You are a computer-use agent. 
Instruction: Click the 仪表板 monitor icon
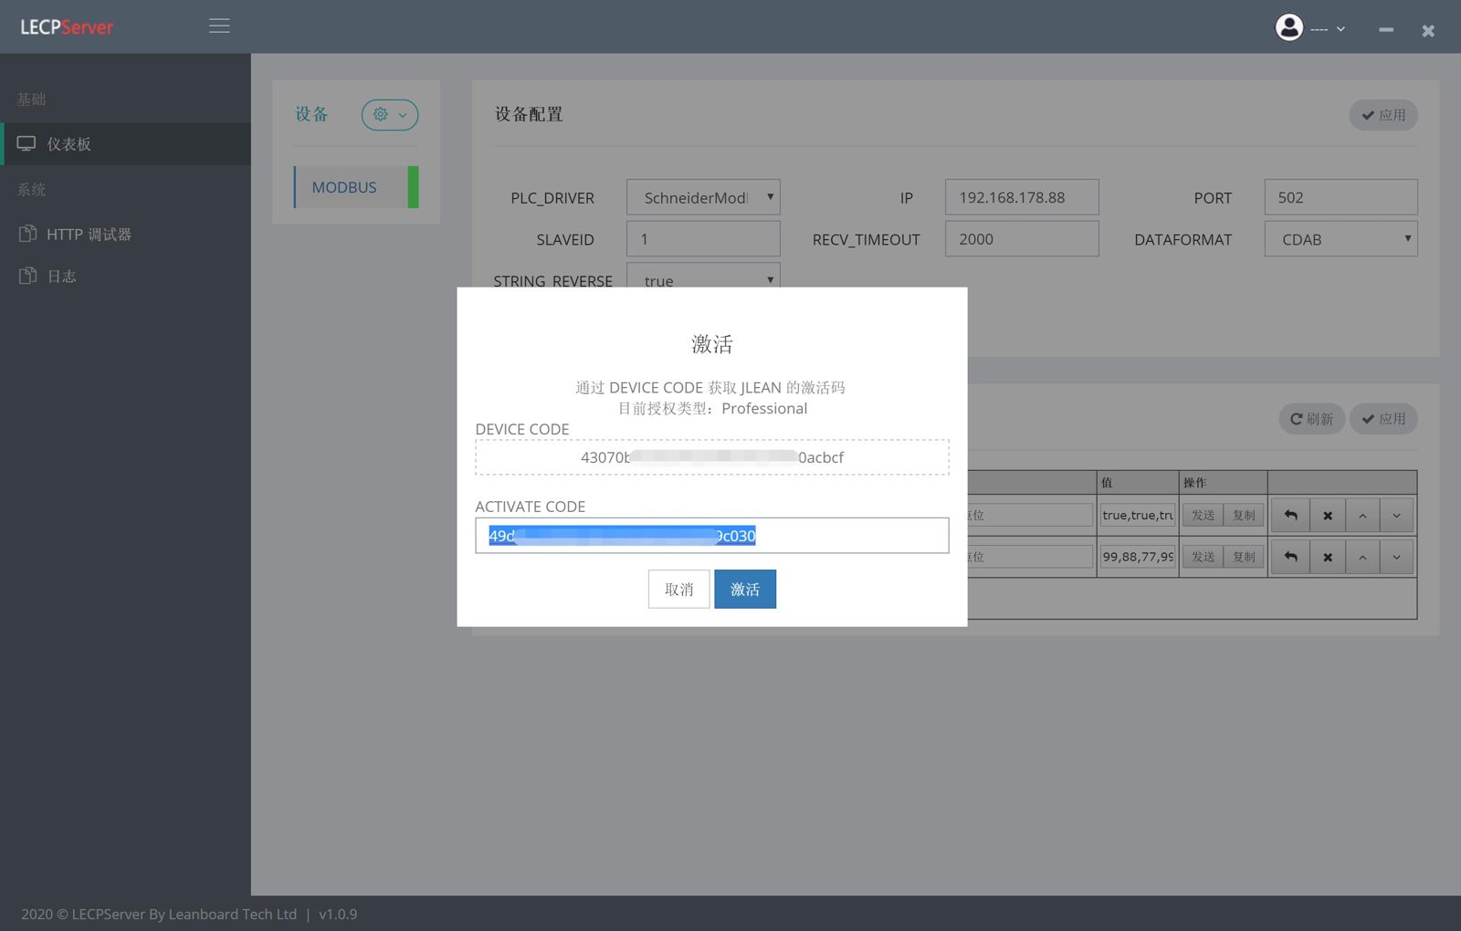pos(26,144)
